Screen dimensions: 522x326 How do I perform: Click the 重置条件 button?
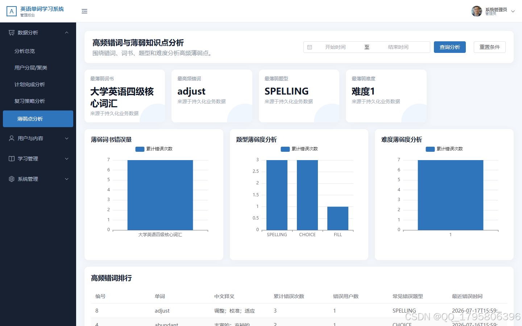pos(490,47)
